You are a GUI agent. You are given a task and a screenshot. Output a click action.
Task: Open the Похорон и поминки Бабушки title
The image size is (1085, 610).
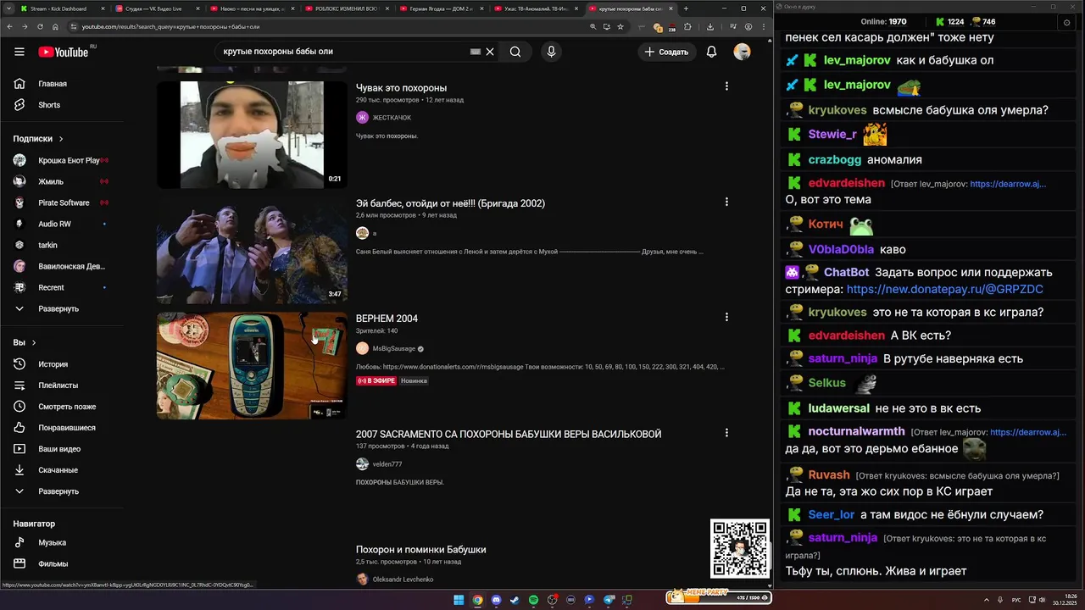(x=420, y=550)
